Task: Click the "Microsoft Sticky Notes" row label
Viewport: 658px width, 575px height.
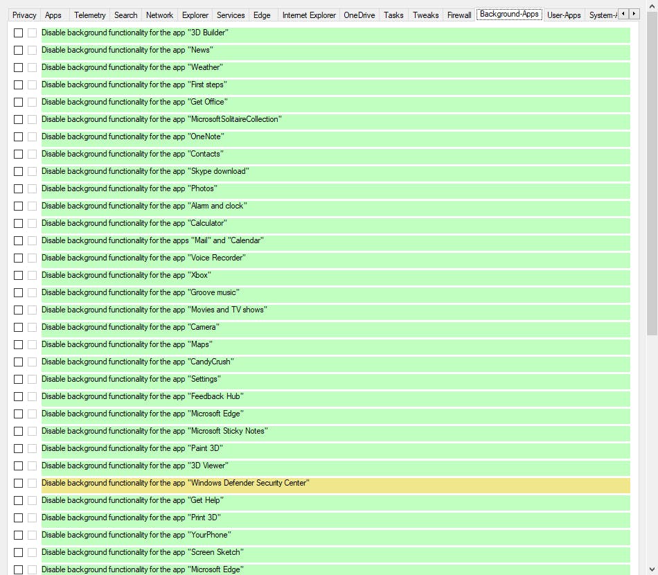Action: point(155,431)
